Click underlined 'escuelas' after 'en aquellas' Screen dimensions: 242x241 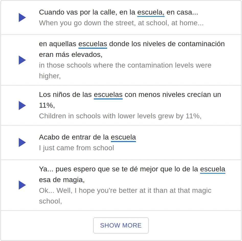coord(93,44)
